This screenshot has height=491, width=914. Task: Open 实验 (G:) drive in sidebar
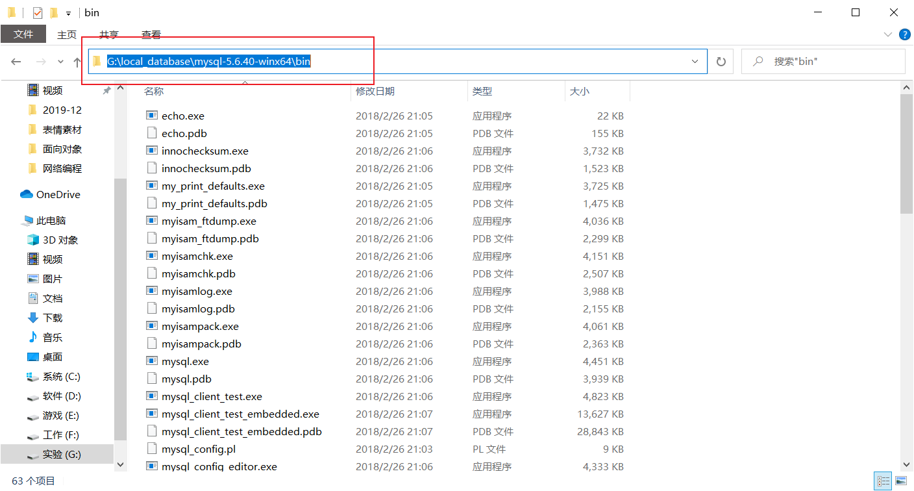pos(62,454)
